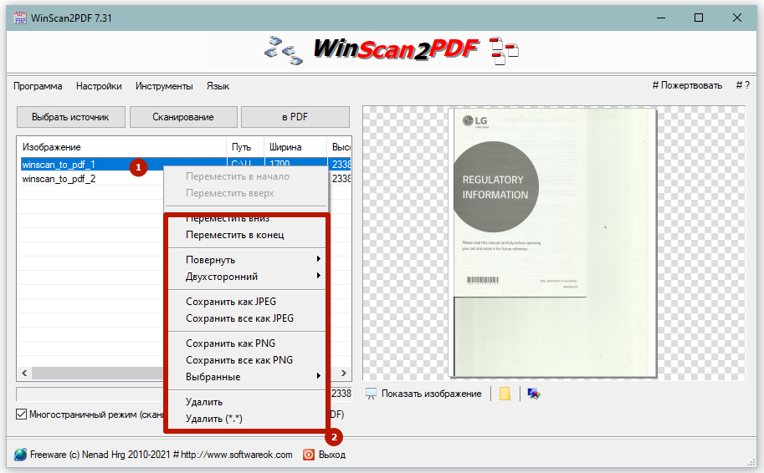Click the globe icon in status bar
The width and height of the screenshot is (764, 473).
pos(20,455)
